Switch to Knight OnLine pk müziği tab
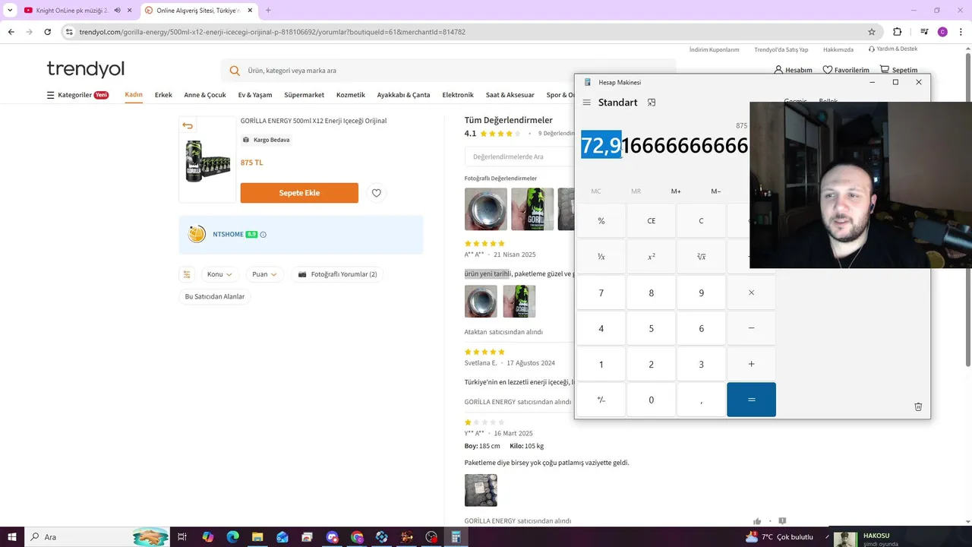 (72, 11)
